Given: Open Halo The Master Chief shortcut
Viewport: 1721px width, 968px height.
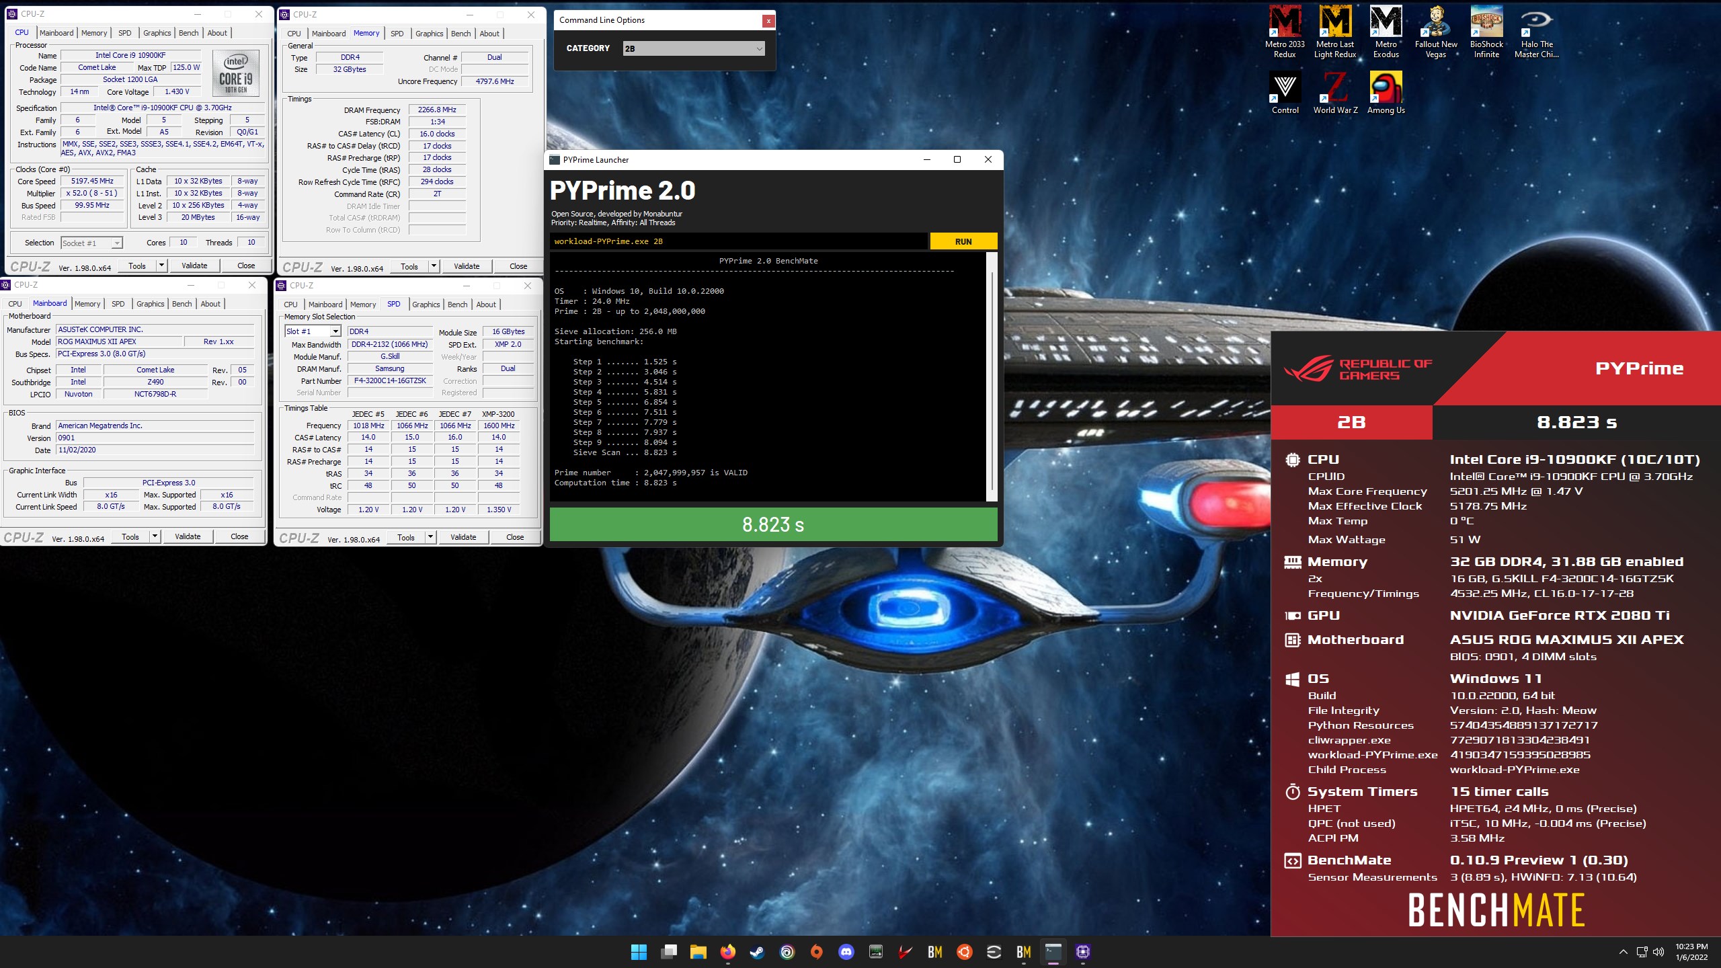Looking at the screenshot, I should pos(1536,32).
